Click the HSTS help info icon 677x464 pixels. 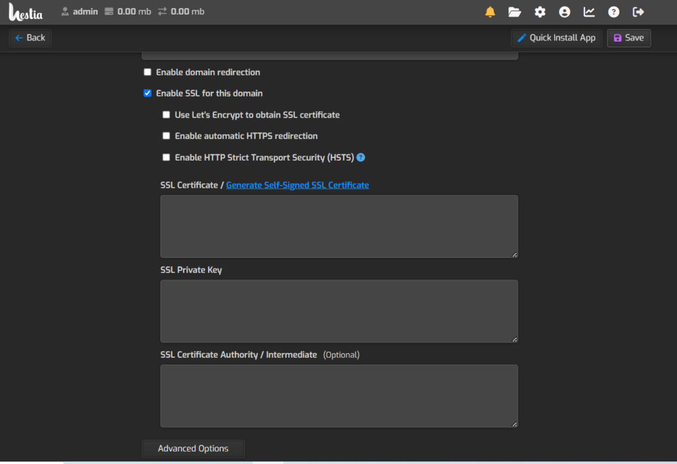[x=361, y=157]
